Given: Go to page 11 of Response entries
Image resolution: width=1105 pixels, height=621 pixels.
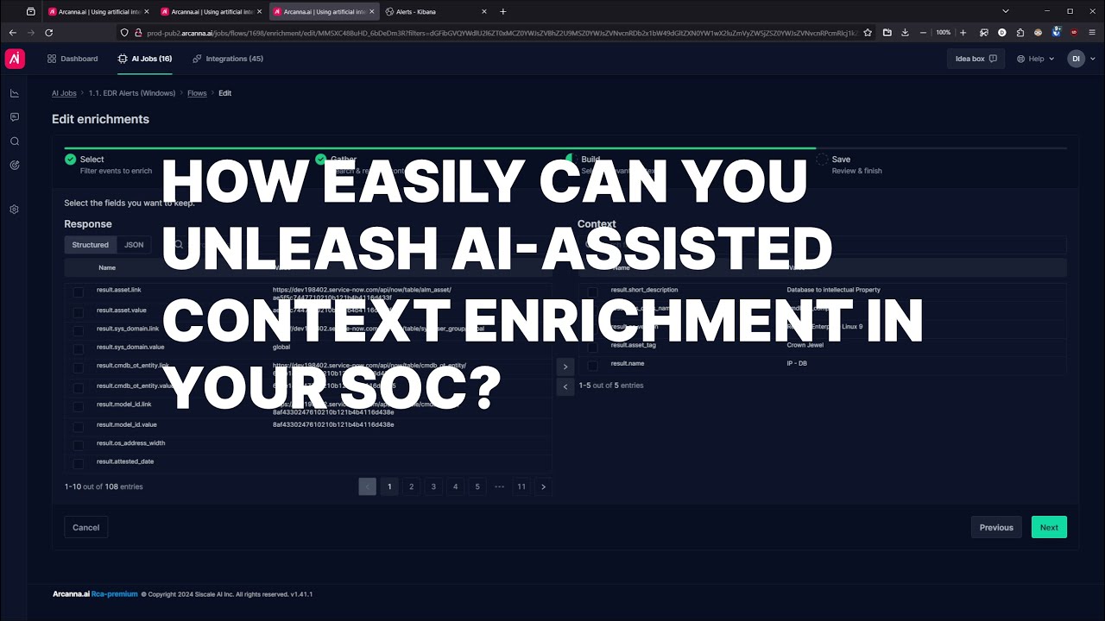Looking at the screenshot, I should pyautogui.click(x=521, y=486).
